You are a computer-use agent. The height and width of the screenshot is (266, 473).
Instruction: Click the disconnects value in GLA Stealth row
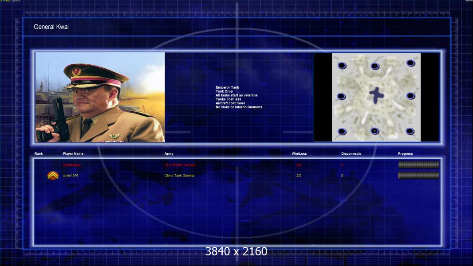pyautogui.click(x=342, y=165)
